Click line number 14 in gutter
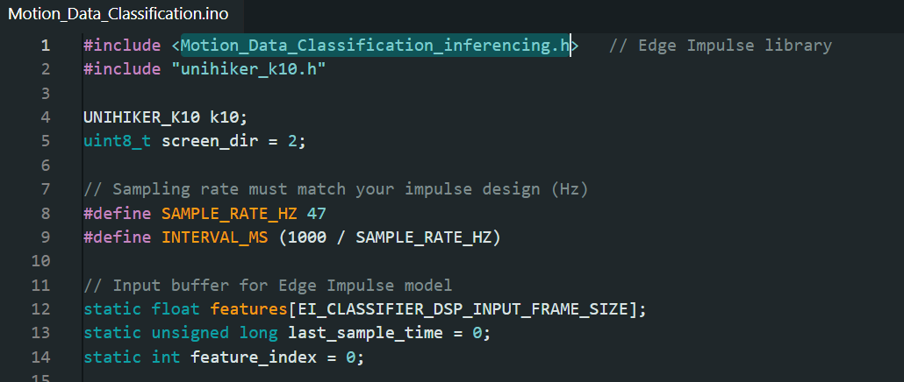The image size is (904, 382). point(41,357)
